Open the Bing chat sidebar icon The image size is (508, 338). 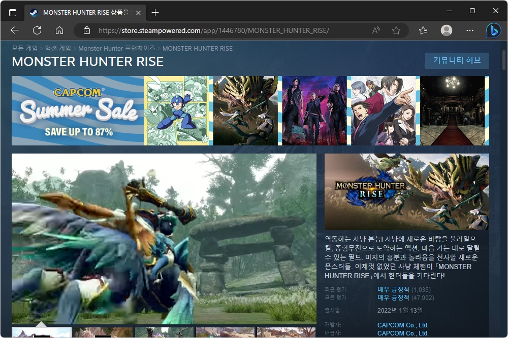(493, 31)
